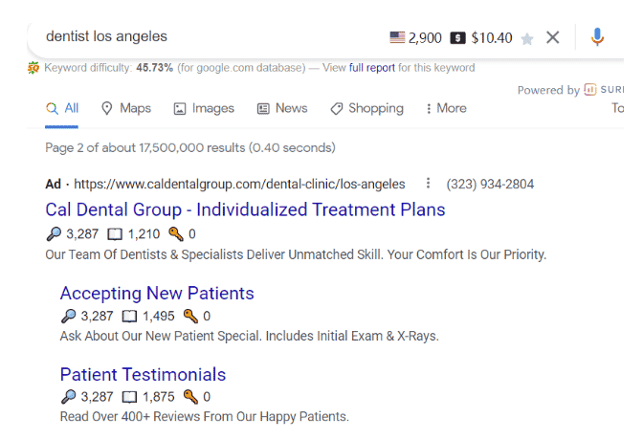This screenshot has width=643, height=440.
Task: Open the News tab
Action: coord(282,108)
